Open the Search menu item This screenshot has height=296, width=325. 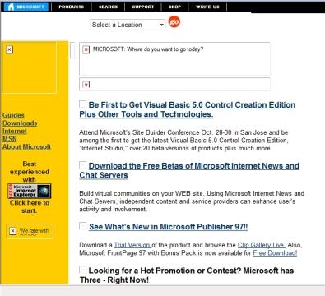coord(108,7)
